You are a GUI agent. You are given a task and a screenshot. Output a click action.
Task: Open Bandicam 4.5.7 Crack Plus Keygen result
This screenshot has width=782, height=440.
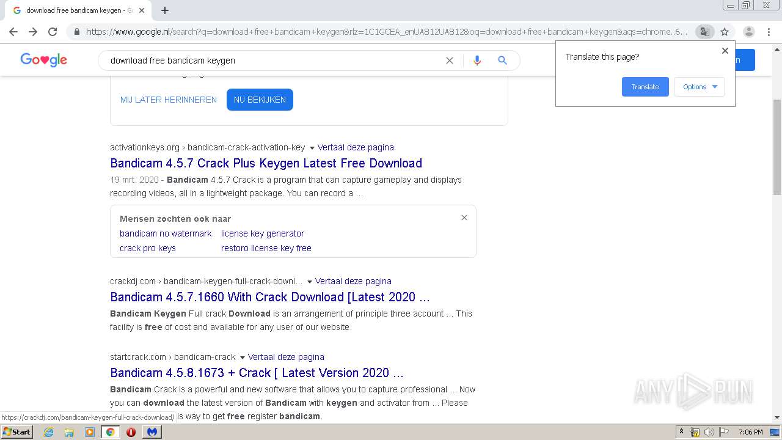pyautogui.click(x=266, y=163)
